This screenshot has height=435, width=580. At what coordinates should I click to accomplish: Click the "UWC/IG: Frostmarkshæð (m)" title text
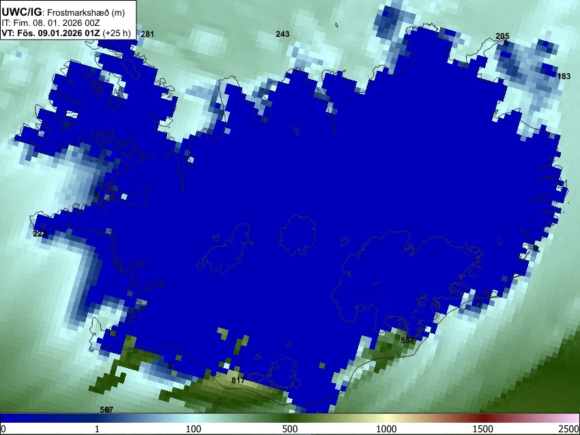(x=63, y=12)
